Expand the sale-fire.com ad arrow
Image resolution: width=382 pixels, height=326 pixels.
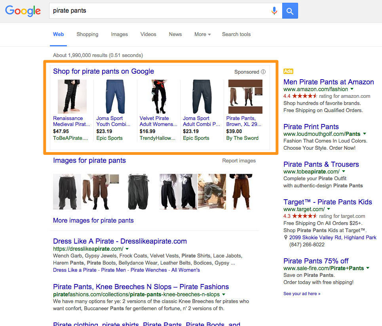click(368, 268)
